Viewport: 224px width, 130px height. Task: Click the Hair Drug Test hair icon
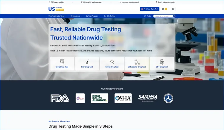pos(87,62)
